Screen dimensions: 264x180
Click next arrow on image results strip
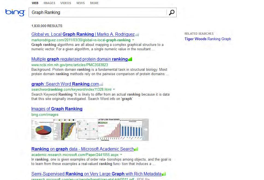pyautogui.click(x=146, y=130)
